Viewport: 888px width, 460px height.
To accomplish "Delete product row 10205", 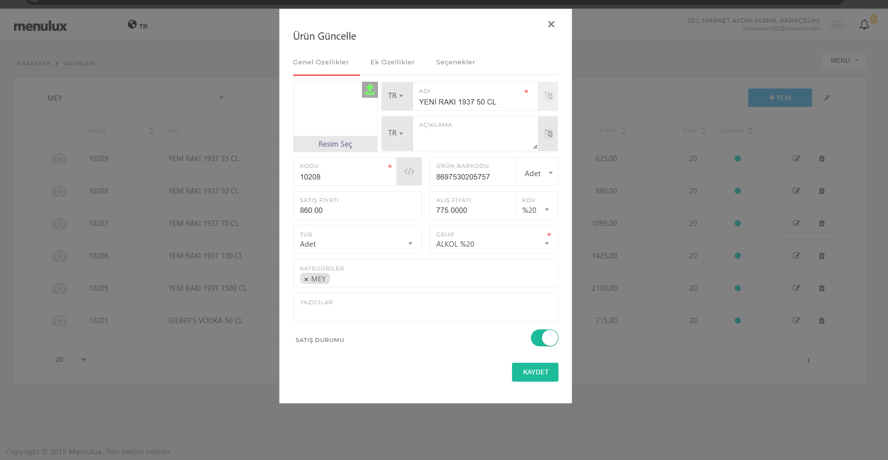I will (822, 288).
